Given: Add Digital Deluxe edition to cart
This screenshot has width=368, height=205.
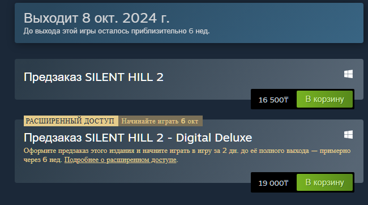Looking at the screenshot, I should pos(324,182).
